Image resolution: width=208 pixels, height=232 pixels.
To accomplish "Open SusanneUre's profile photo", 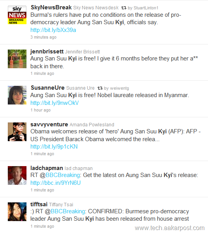I will click(17, 95).
